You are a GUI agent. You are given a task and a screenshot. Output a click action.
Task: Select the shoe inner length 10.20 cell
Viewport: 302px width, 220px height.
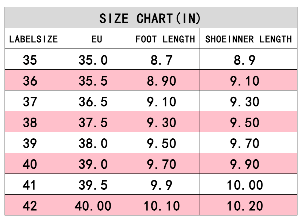(x=245, y=205)
